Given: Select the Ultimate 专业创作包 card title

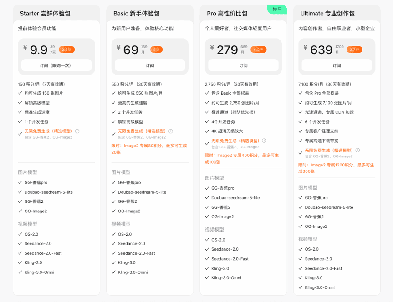Looking at the screenshot, I should tap(327, 14).
